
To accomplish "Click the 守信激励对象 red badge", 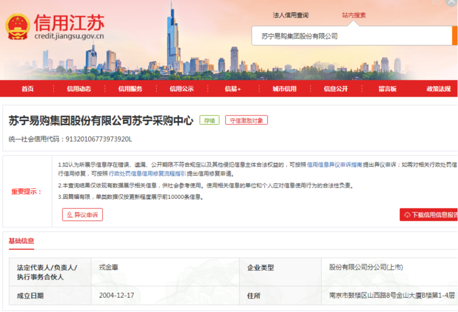I will (x=247, y=120).
